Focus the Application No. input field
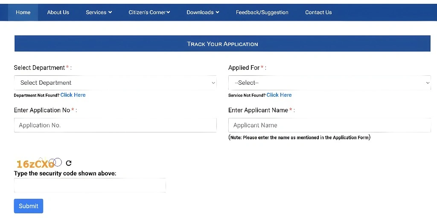This screenshot has height=218, width=437. point(115,125)
